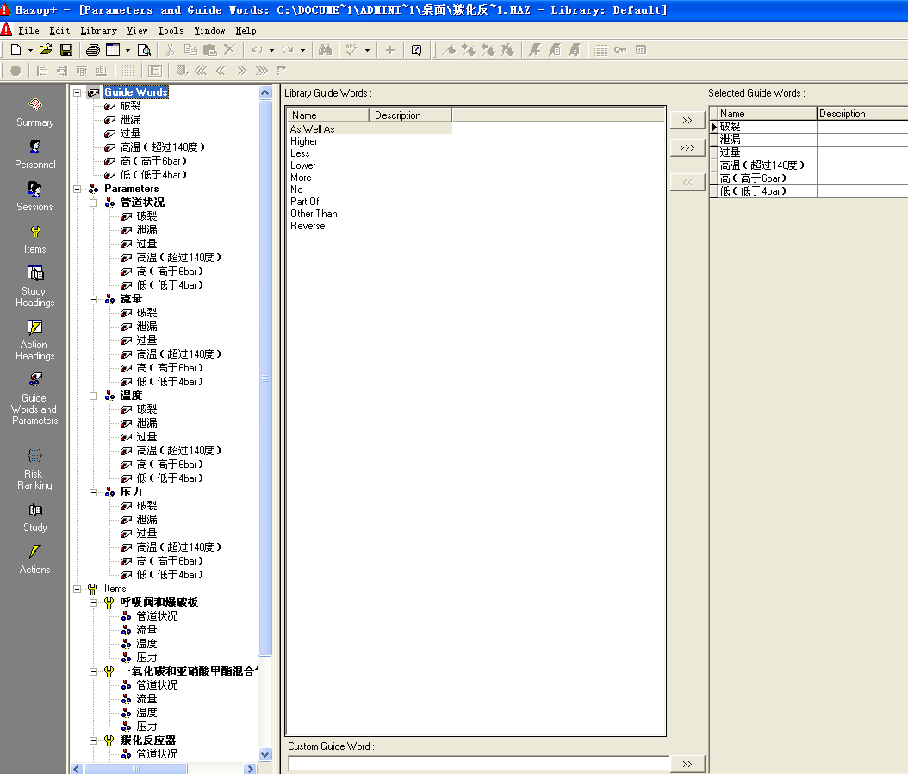Collapse the Items tree node
908x774 pixels.
pos(77,590)
